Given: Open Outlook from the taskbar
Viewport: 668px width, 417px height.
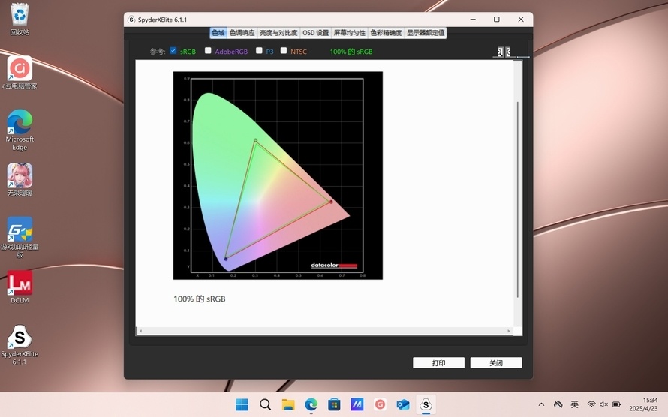Looking at the screenshot, I should tap(403, 405).
